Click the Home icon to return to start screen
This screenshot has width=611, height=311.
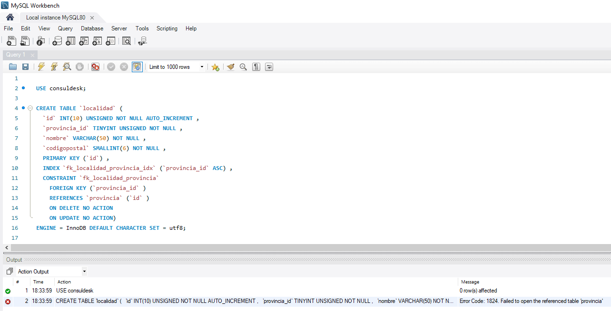[10, 16]
